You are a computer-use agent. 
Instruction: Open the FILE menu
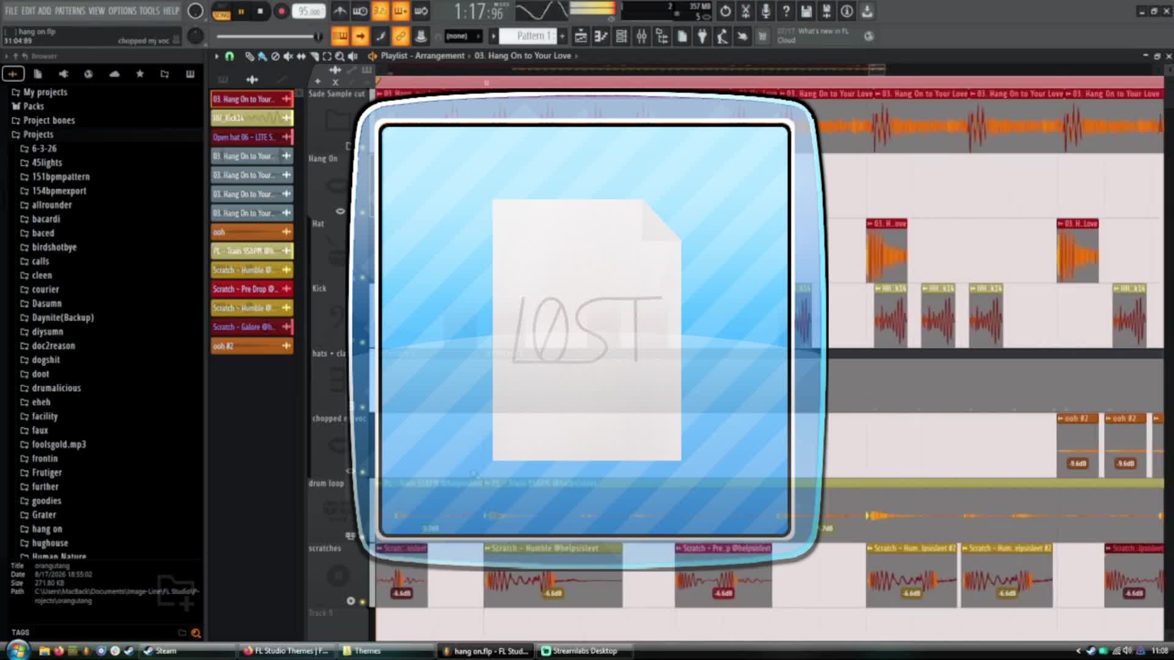pos(11,10)
